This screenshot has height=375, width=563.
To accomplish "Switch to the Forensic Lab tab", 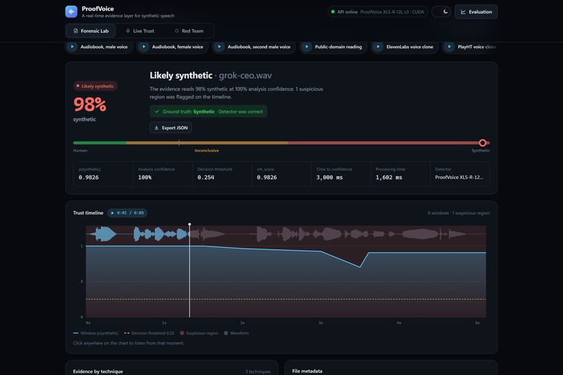I will (x=91, y=31).
